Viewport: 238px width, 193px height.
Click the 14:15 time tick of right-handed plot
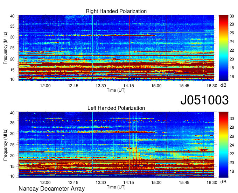(128, 86)
